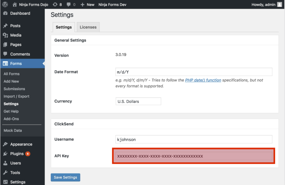
Task: Click the Media icon in sidebar
Action: [5, 35]
